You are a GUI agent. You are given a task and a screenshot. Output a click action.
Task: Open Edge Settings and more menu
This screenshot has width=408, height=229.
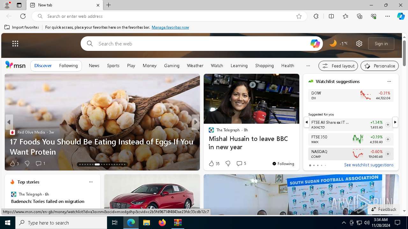(x=388, y=16)
